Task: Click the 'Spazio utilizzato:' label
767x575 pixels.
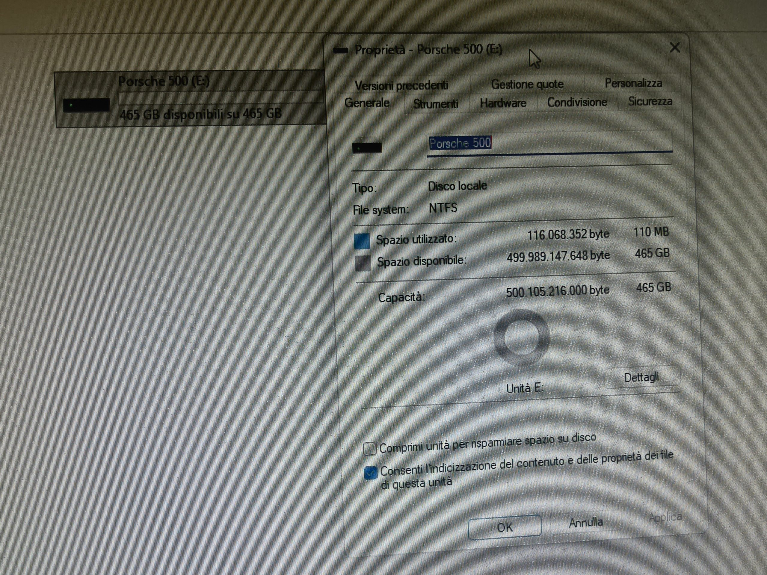Action: (416, 240)
